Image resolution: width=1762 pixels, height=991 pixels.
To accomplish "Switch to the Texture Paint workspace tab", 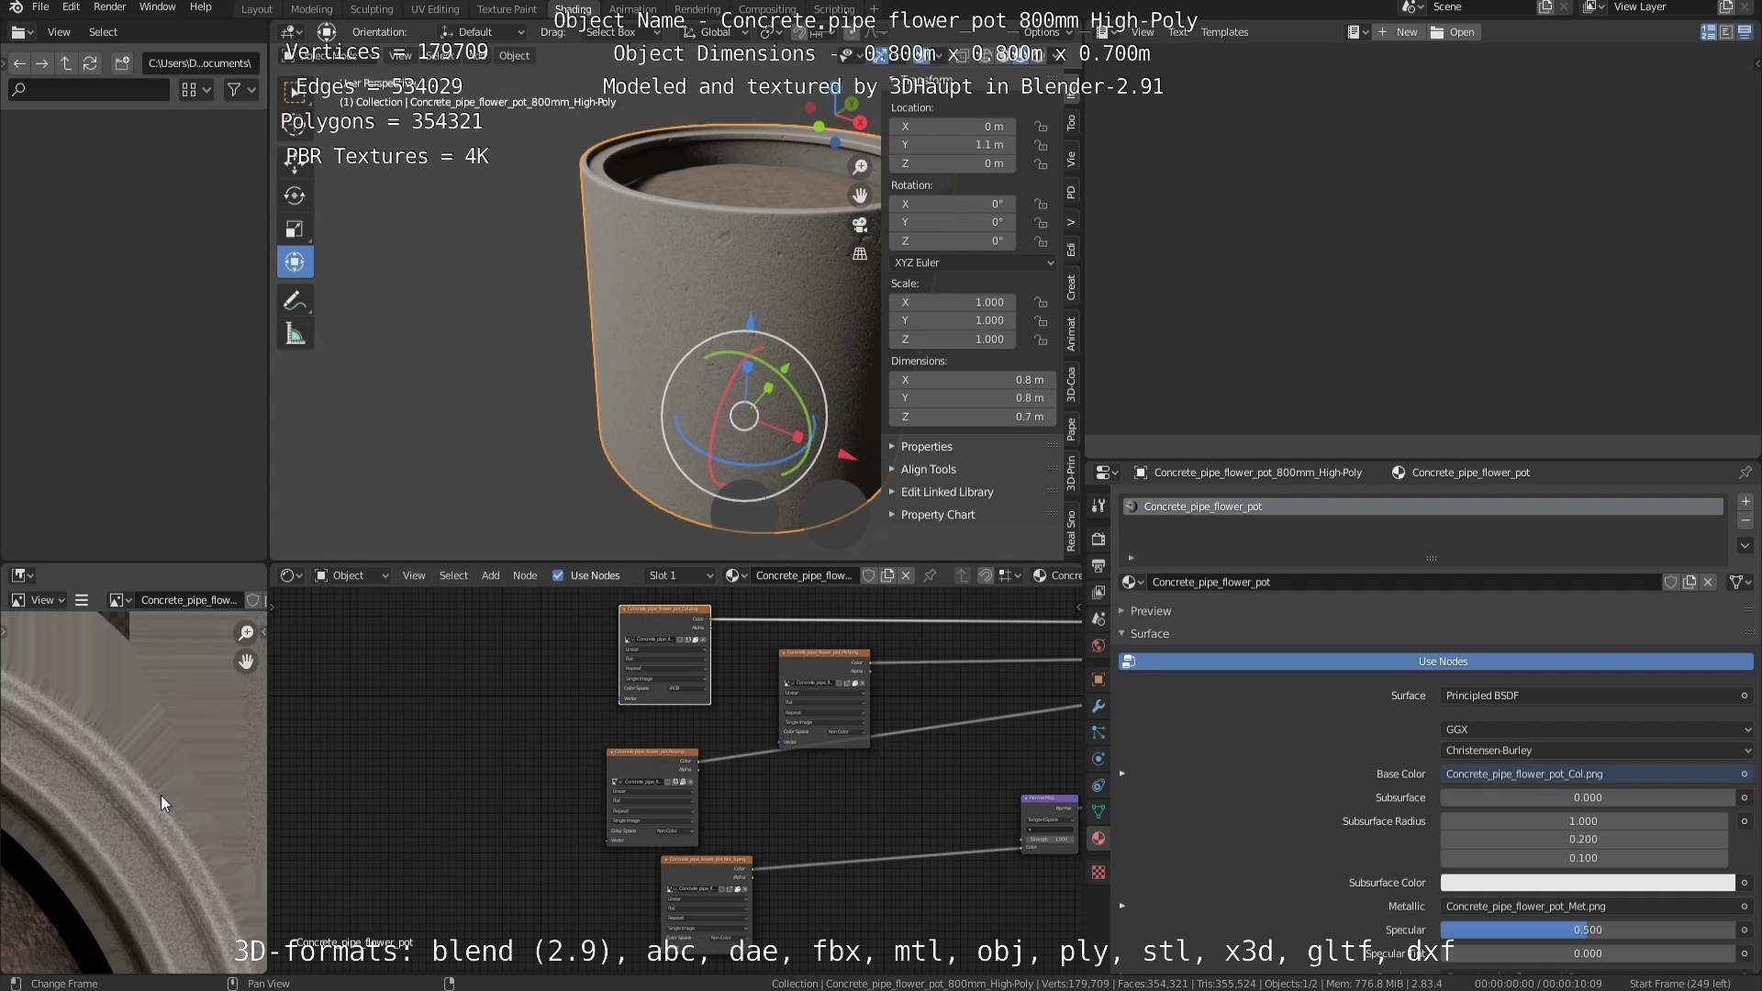I will pyautogui.click(x=507, y=9).
